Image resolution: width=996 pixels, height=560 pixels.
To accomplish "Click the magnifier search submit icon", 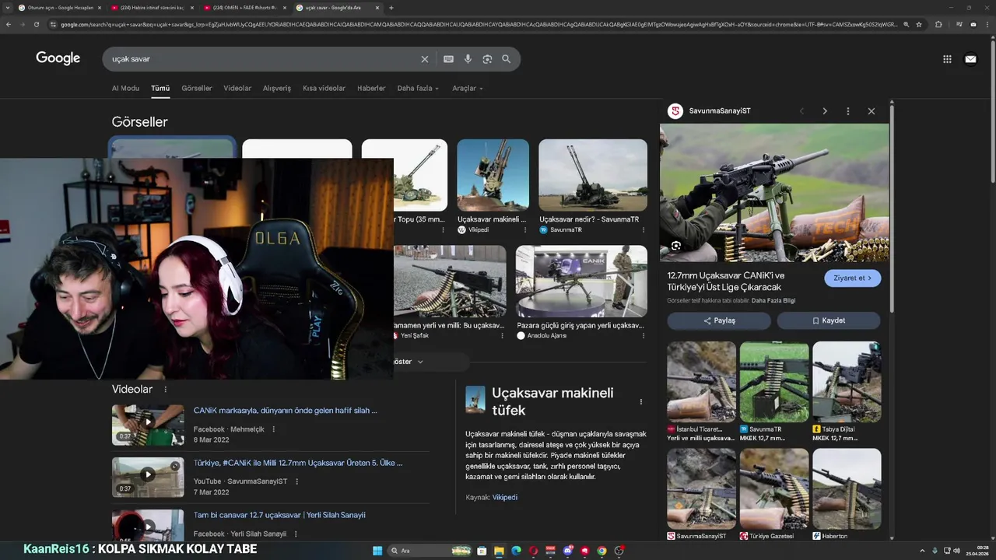I will pyautogui.click(x=507, y=59).
